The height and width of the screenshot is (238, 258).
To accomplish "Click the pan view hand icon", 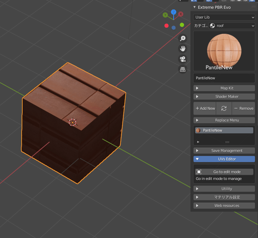I will [183, 49].
